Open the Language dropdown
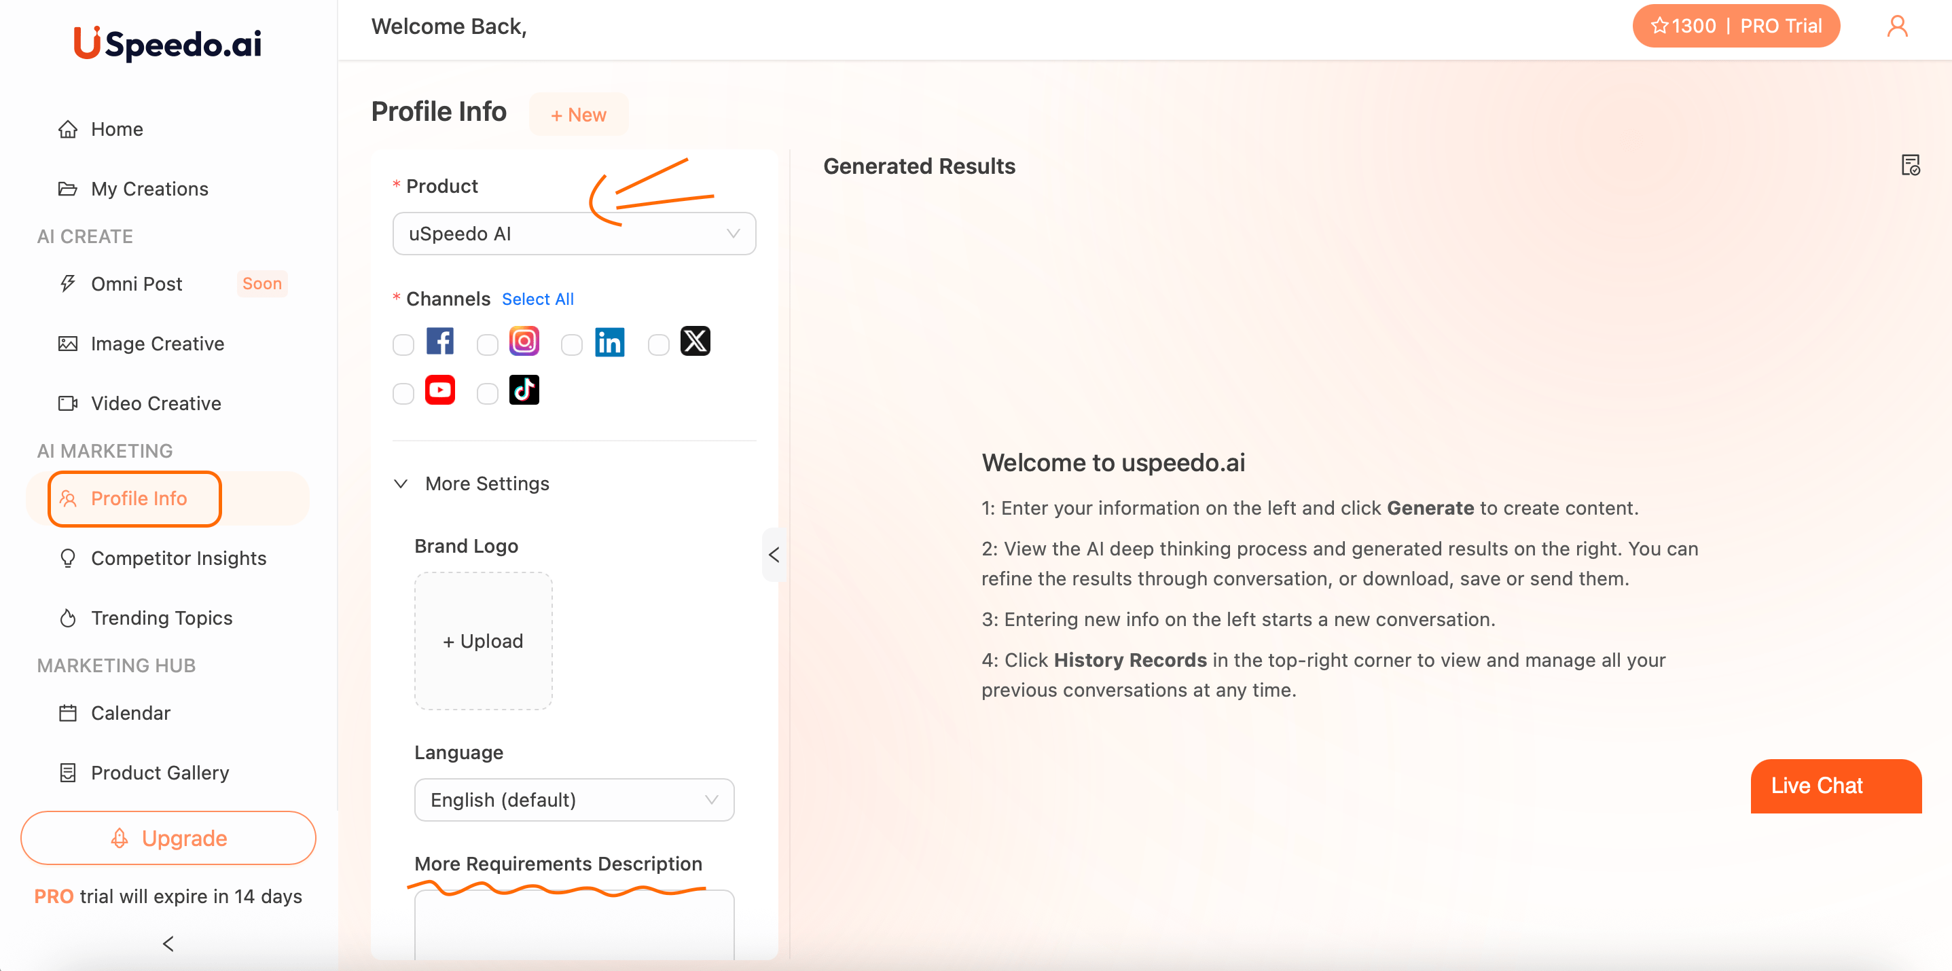Viewport: 1952px width, 971px height. click(x=574, y=799)
